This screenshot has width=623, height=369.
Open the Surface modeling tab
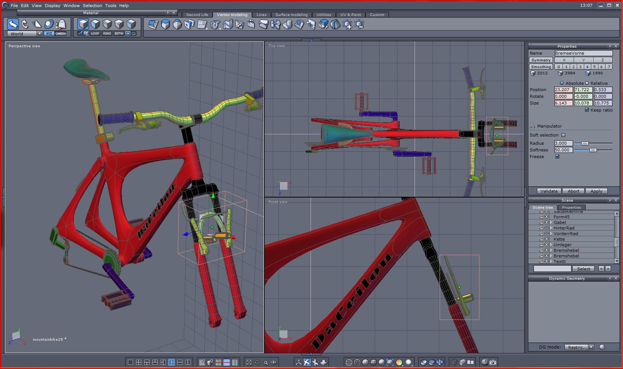pos(291,15)
